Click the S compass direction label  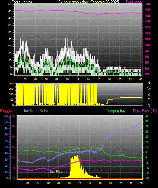point(149,95)
